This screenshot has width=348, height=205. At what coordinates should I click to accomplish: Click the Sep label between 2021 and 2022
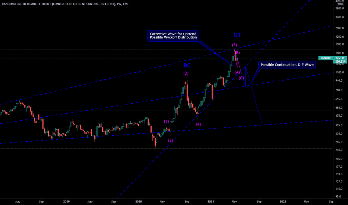259,202
